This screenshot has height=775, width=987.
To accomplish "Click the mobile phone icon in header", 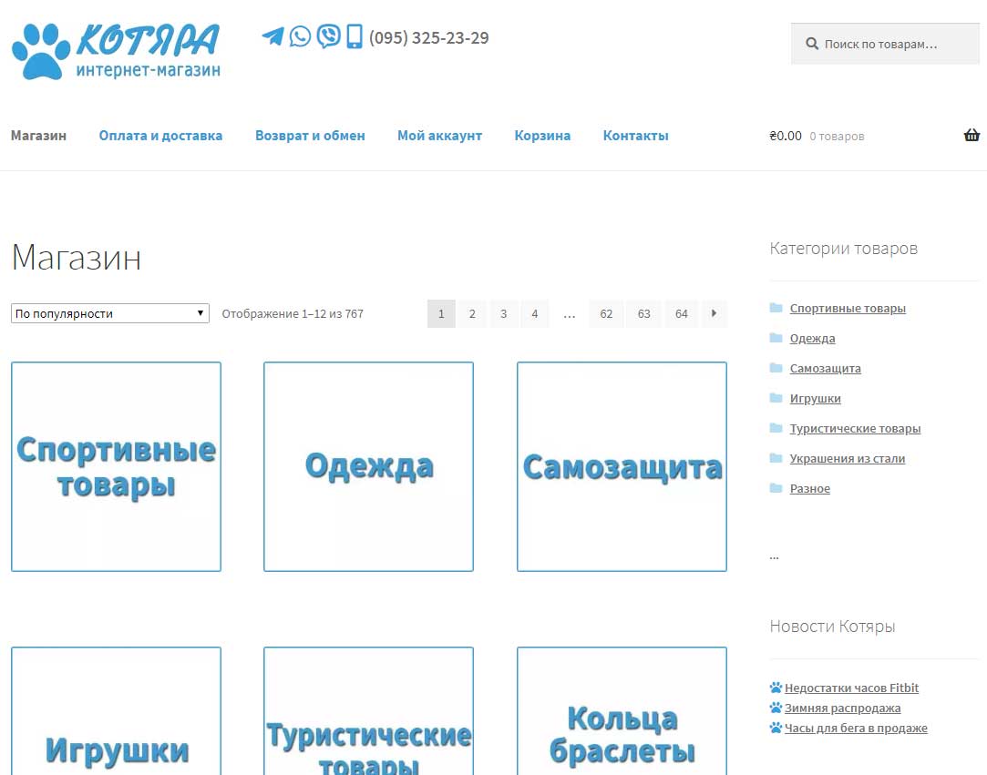I will tap(355, 36).
